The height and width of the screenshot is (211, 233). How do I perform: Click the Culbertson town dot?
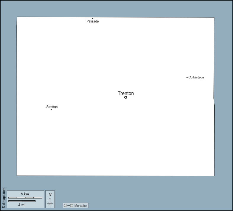(x=187, y=77)
